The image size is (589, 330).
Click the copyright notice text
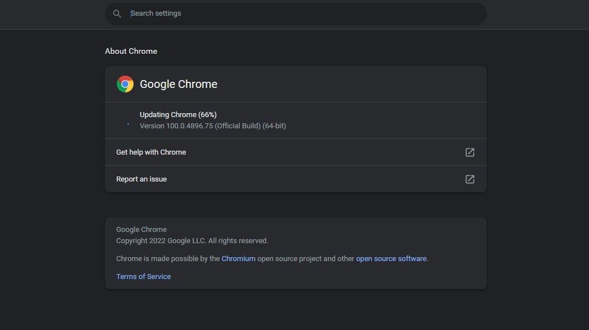click(192, 240)
